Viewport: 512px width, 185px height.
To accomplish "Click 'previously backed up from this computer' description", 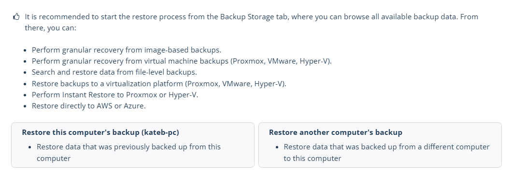I will (128, 152).
